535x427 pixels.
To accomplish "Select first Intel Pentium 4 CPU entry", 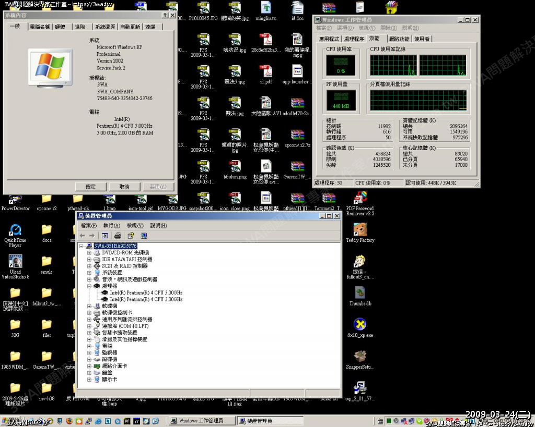I will [x=146, y=293].
